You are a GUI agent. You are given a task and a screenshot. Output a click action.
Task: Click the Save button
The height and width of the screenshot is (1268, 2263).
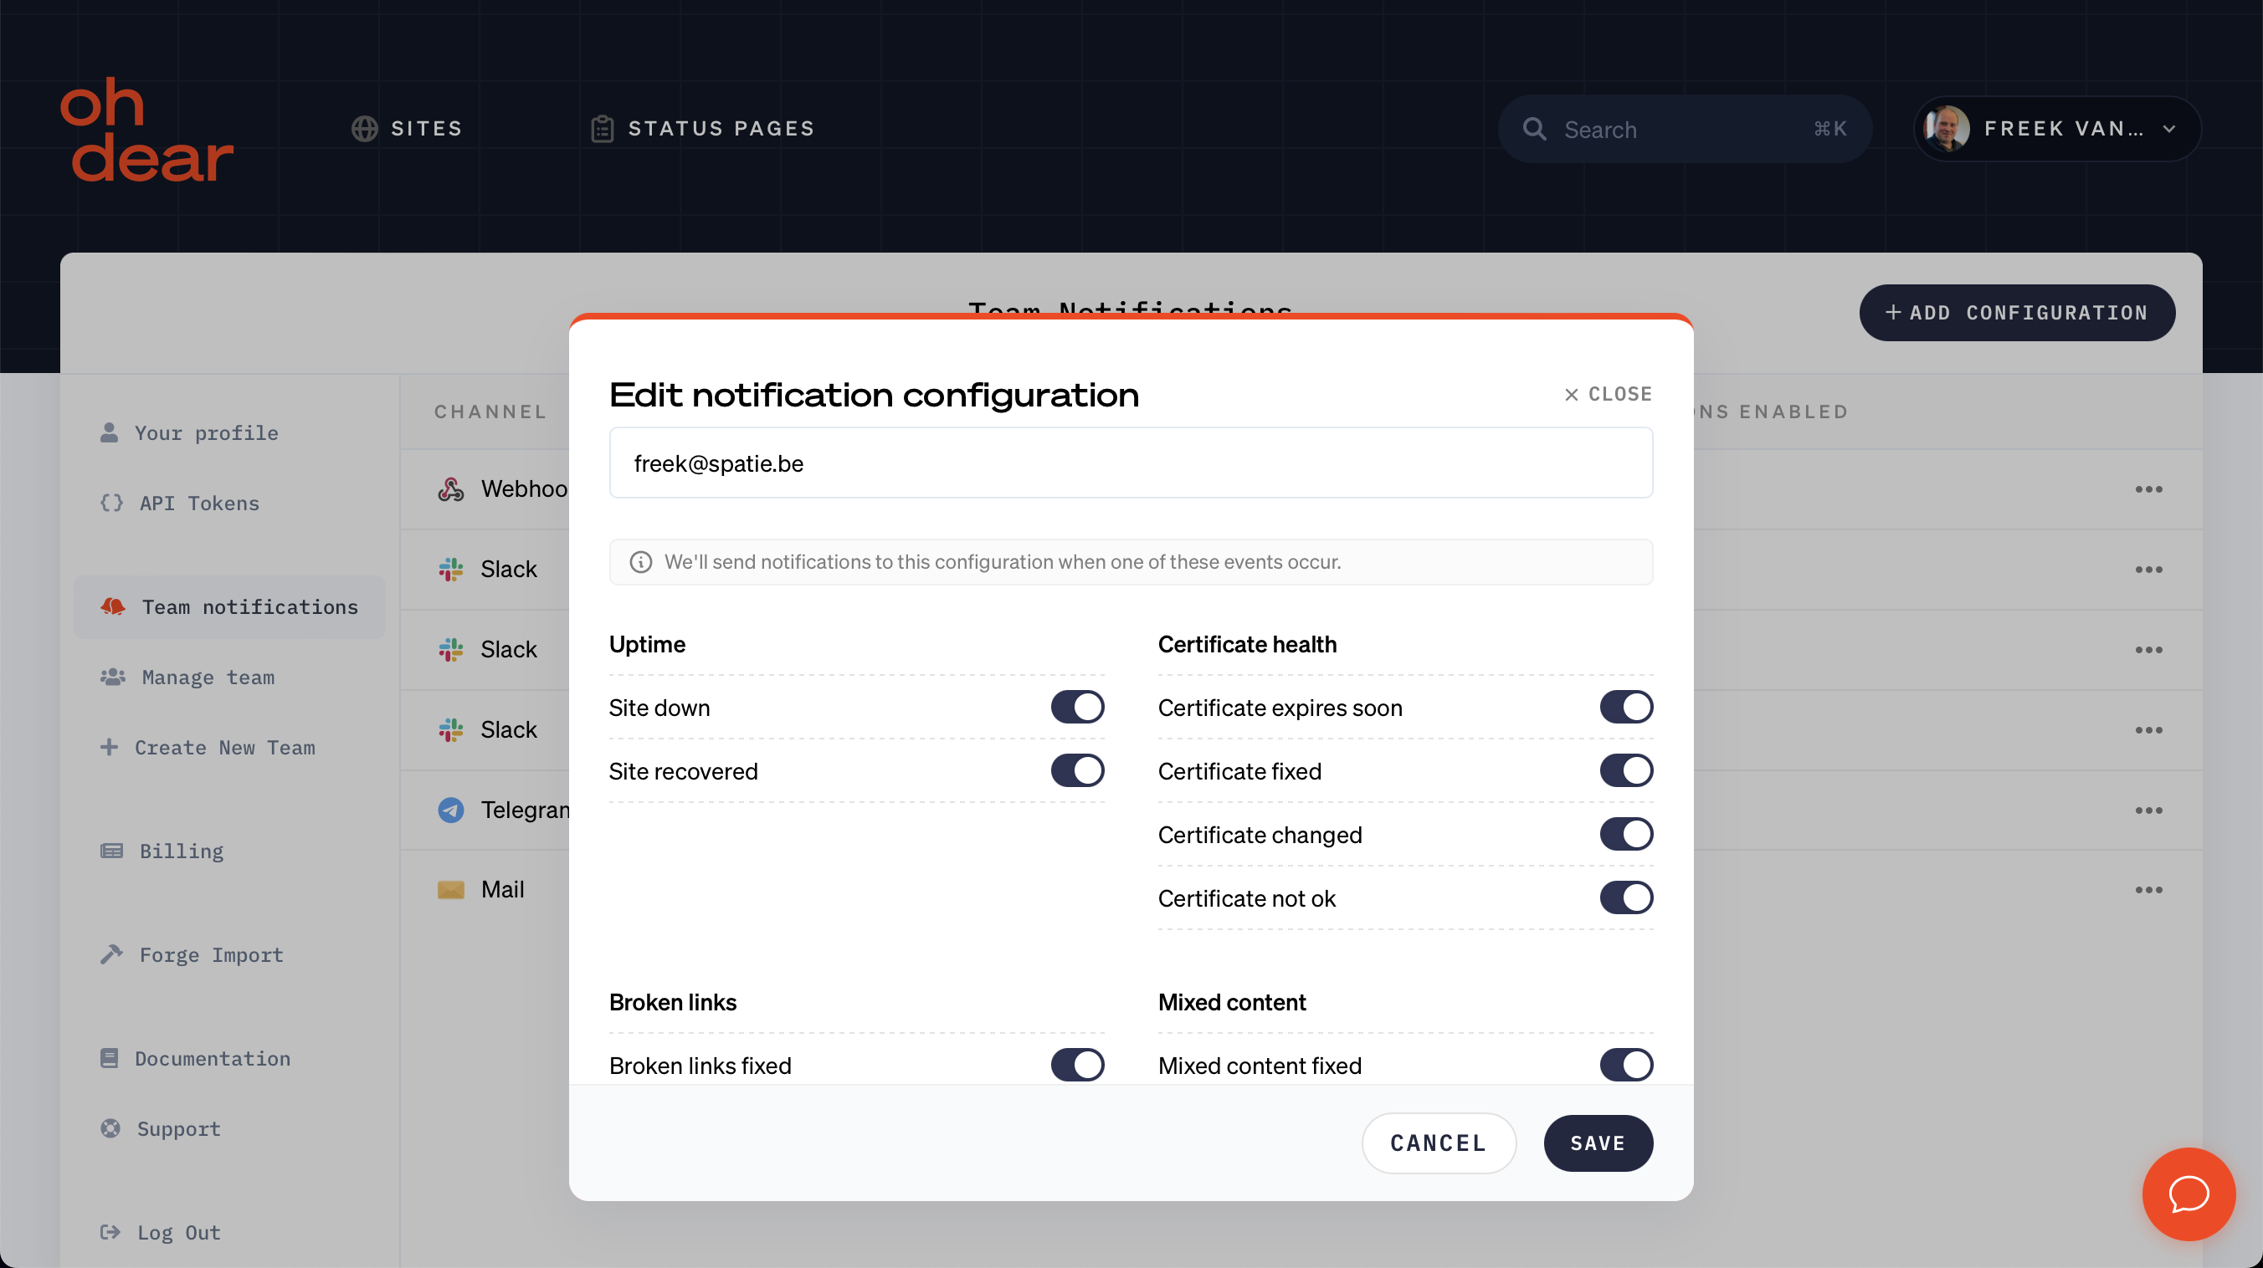pyautogui.click(x=1598, y=1143)
